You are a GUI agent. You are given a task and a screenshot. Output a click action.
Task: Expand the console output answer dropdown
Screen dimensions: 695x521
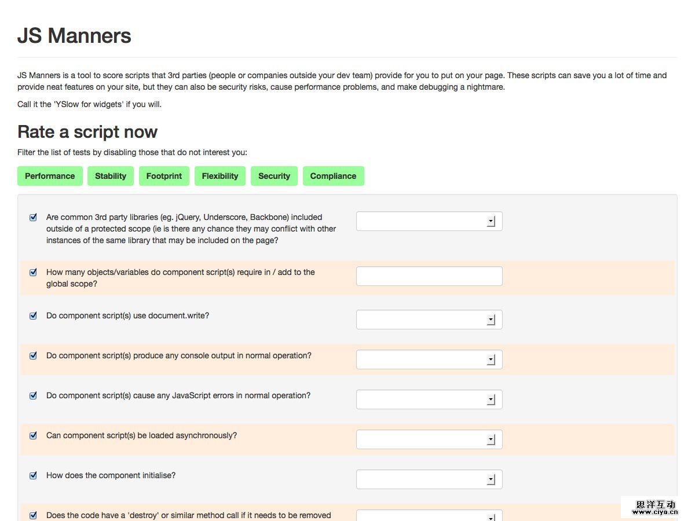[429, 359]
